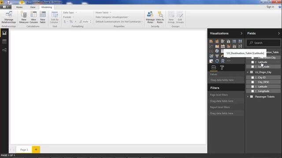
Task: Check the City_DESC field checkbox
Action: coord(252,82)
